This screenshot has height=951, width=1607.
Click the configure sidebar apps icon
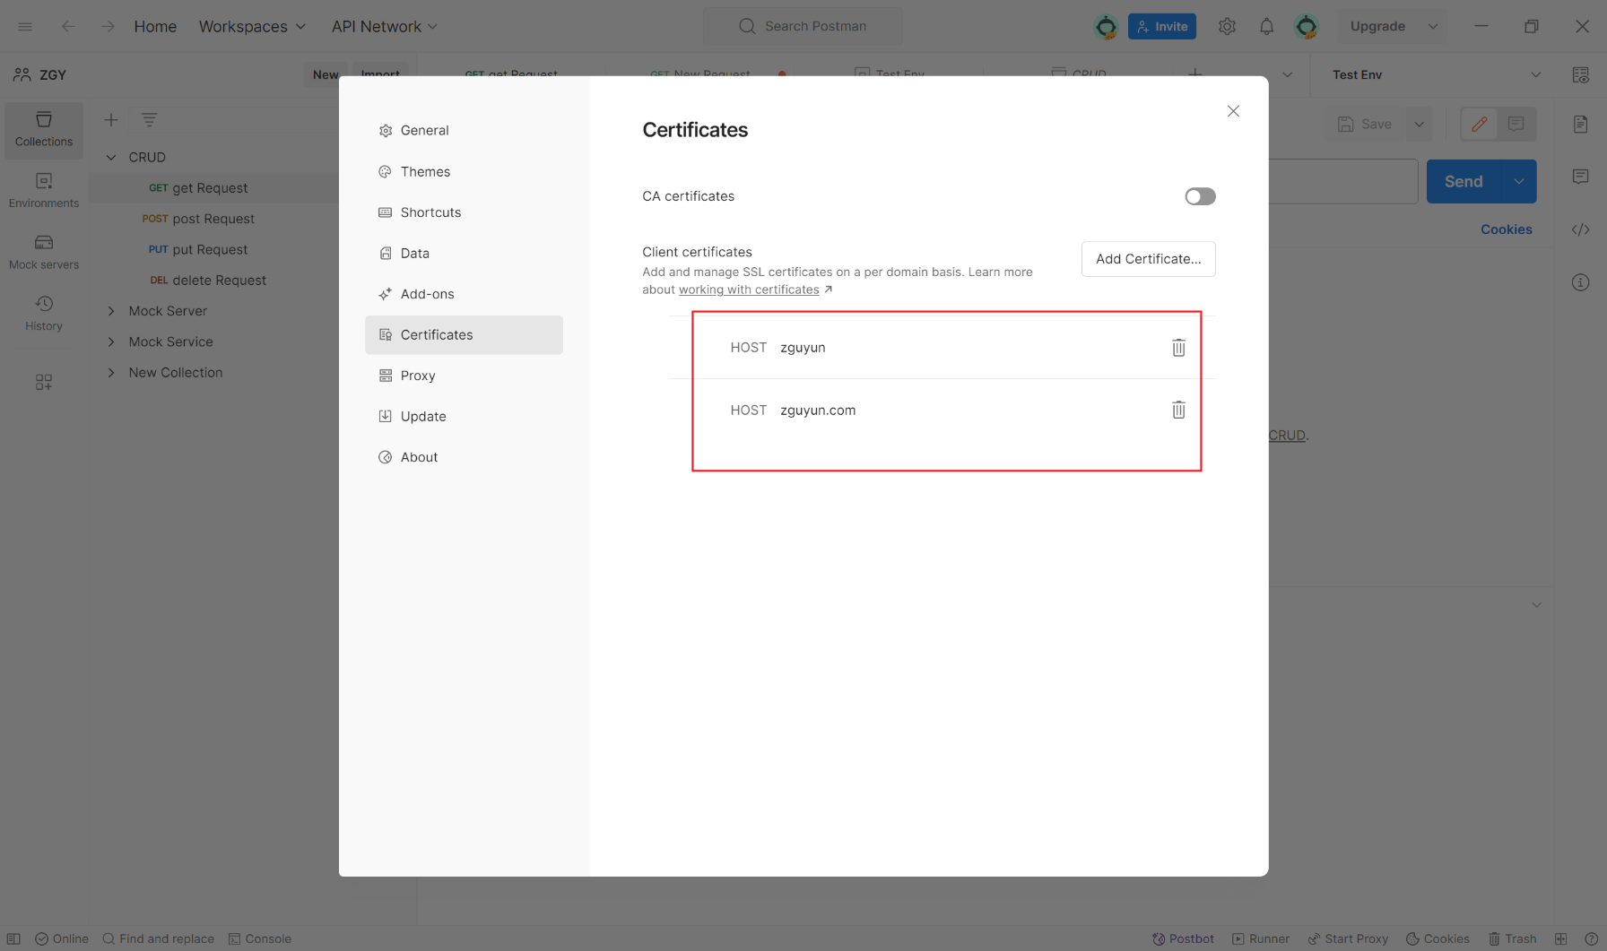click(x=44, y=383)
